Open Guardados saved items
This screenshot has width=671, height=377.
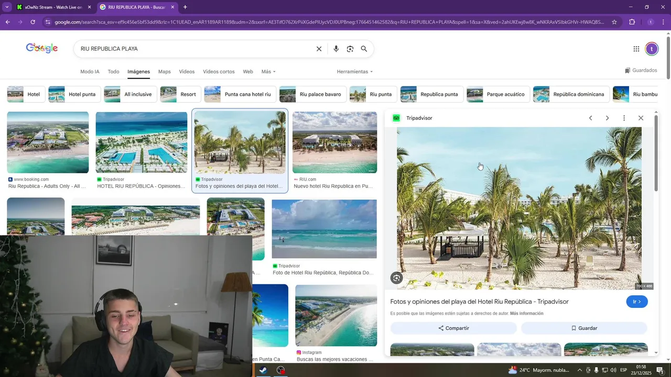pos(641,70)
